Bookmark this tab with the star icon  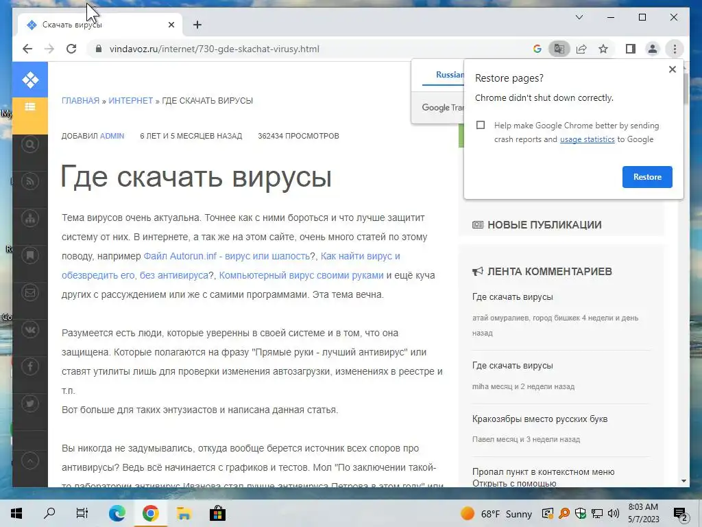coord(603,49)
